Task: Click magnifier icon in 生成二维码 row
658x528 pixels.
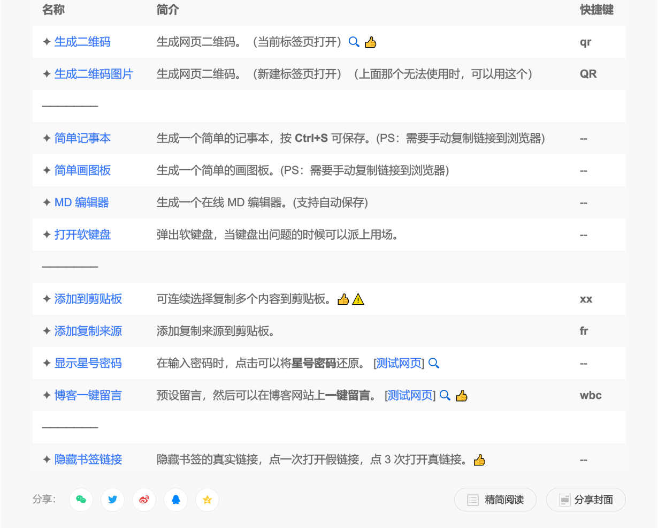Action: click(354, 42)
